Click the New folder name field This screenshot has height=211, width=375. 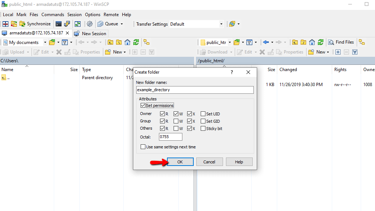click(x=195, y=90)
